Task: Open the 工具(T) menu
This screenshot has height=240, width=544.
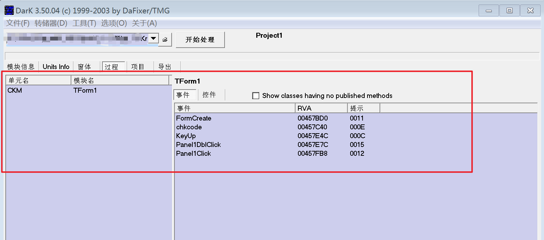Action: click(84, 23)
